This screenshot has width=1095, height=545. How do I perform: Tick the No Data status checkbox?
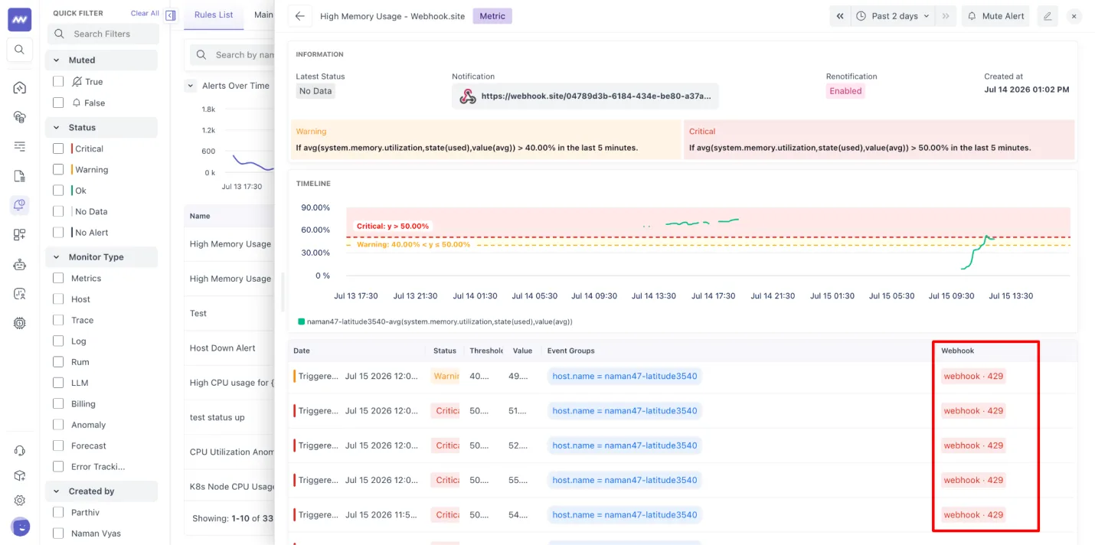coord(58,211)
